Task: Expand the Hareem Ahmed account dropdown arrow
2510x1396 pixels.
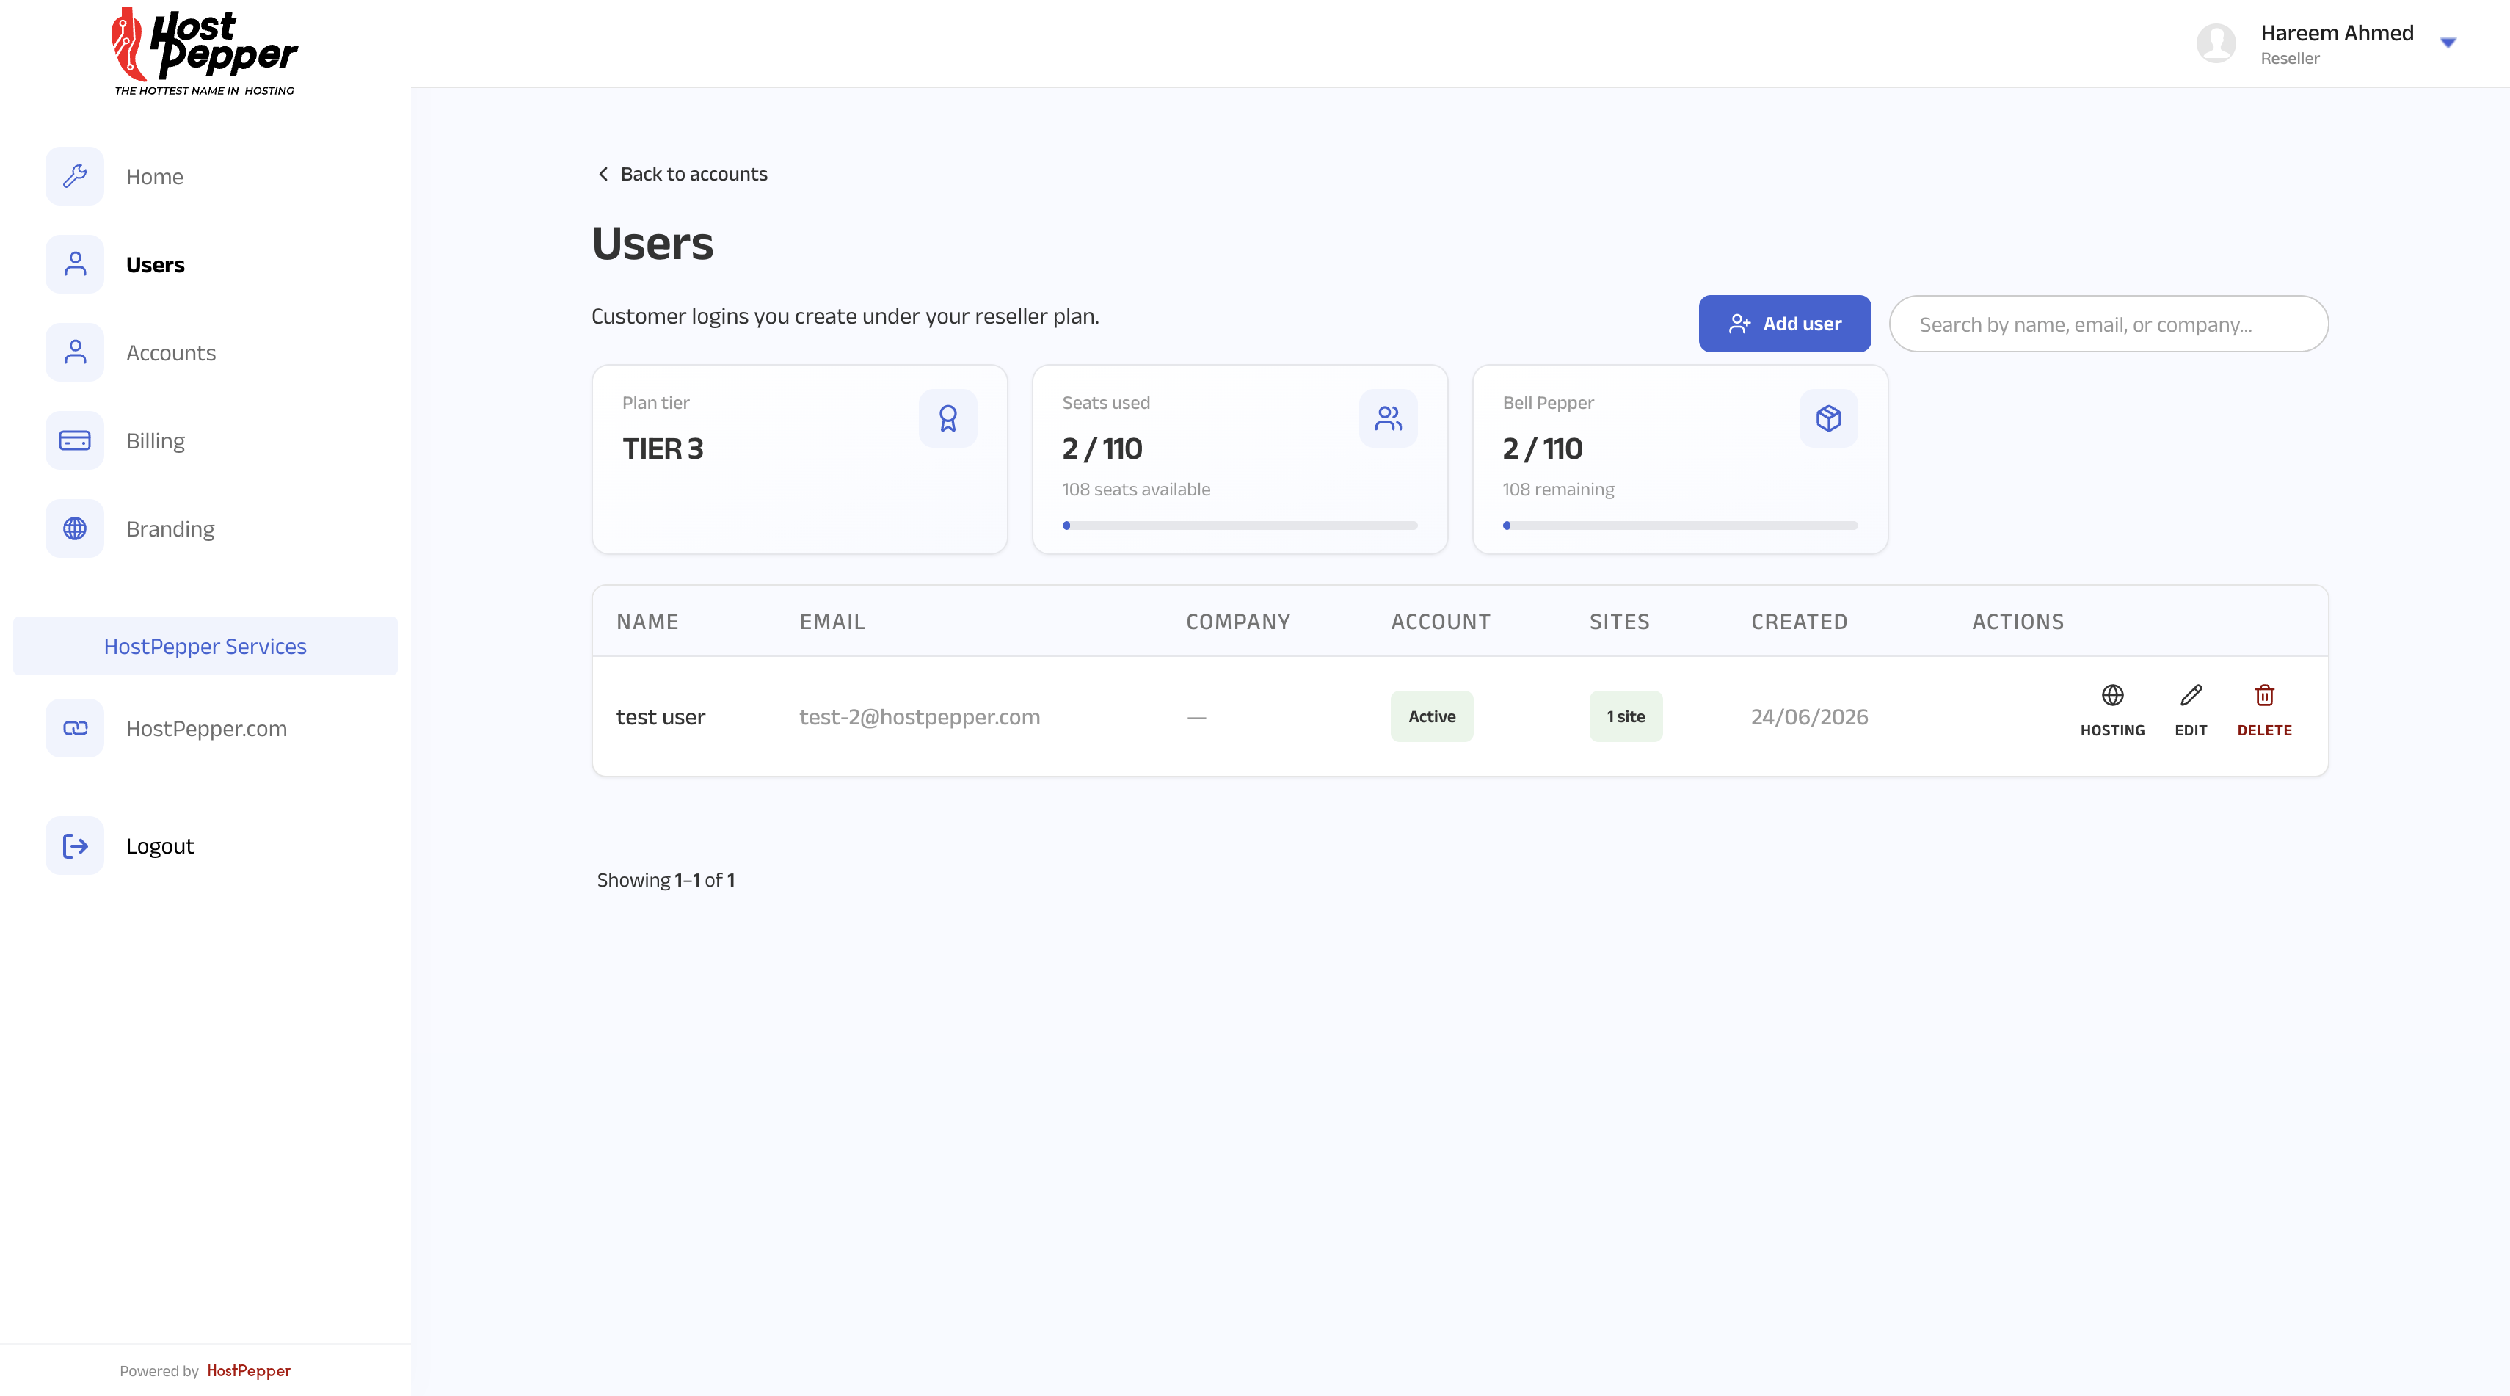Action: pos(2448,43)
